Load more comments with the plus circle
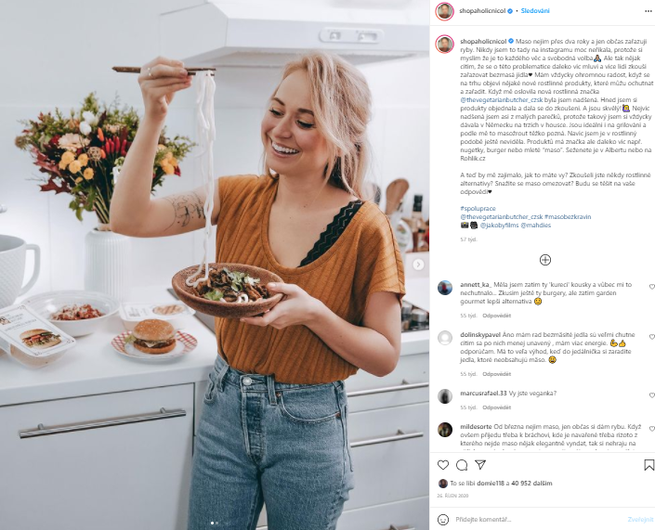The height and width of the screenshot is (530, 655). (545, 260)
